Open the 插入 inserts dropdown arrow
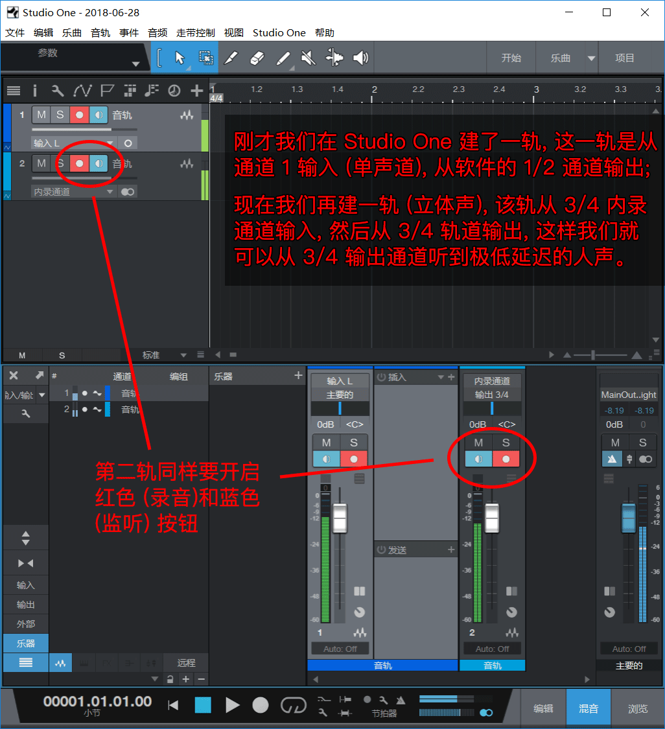Screen dimensions: 665x729 tap(440, 377)
